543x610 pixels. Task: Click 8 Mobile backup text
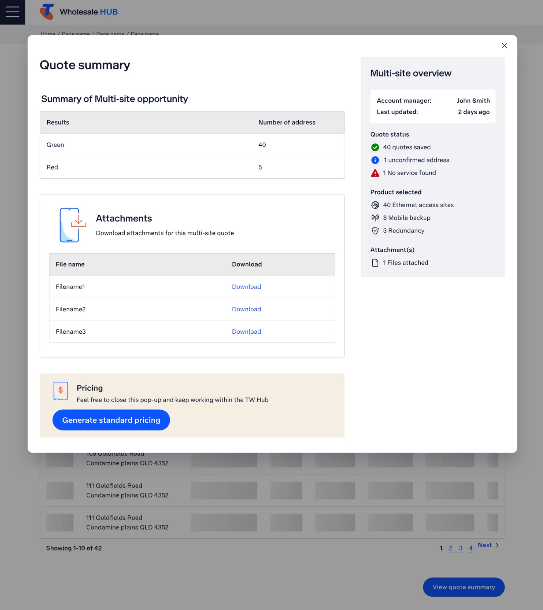coord(407,218)
